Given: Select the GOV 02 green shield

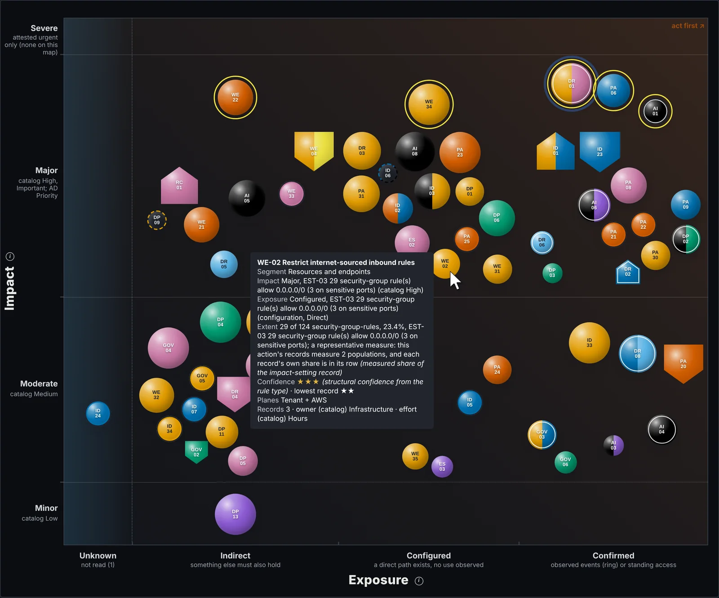Looking at the screenshot, I should point(196,452).
